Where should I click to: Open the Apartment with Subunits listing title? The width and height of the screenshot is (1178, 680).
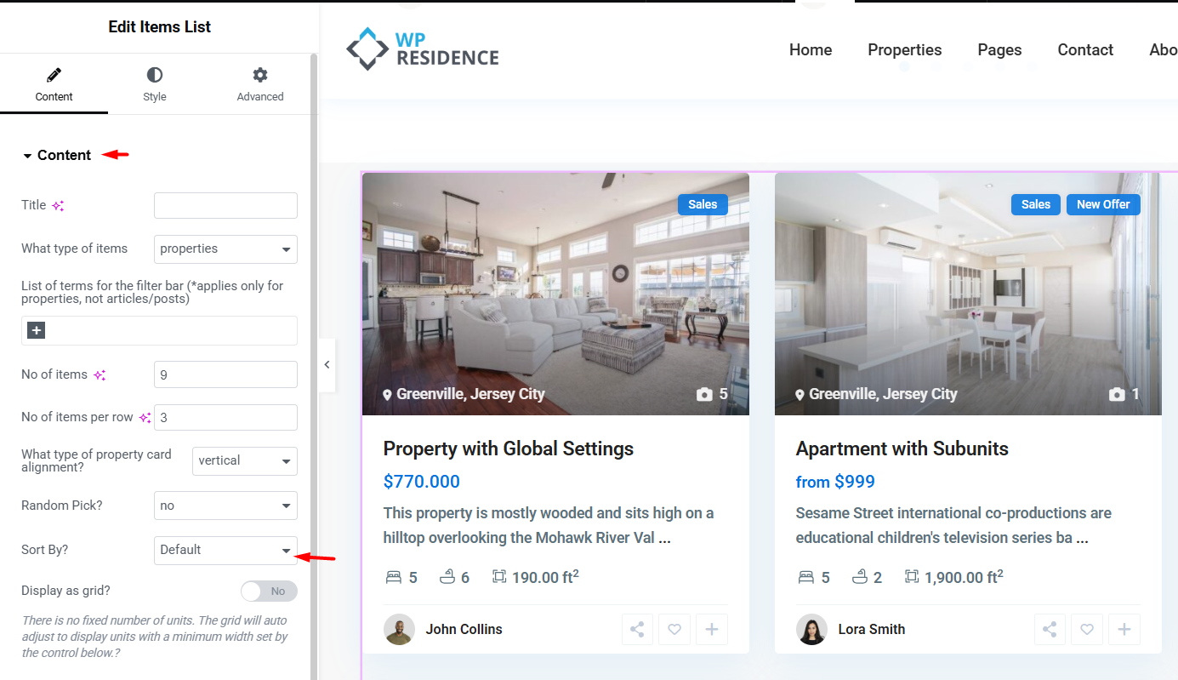902,449
